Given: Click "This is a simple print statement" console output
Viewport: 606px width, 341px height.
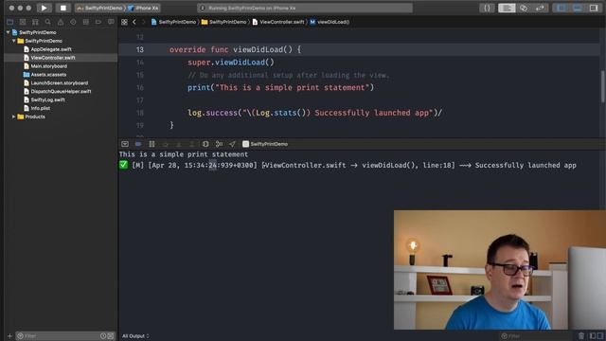Looking at the screenshot, I should coord(184,154).
